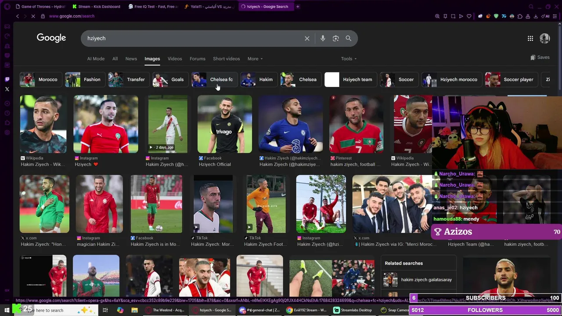Filter images by Hzieych team chip

click(350, 80)
